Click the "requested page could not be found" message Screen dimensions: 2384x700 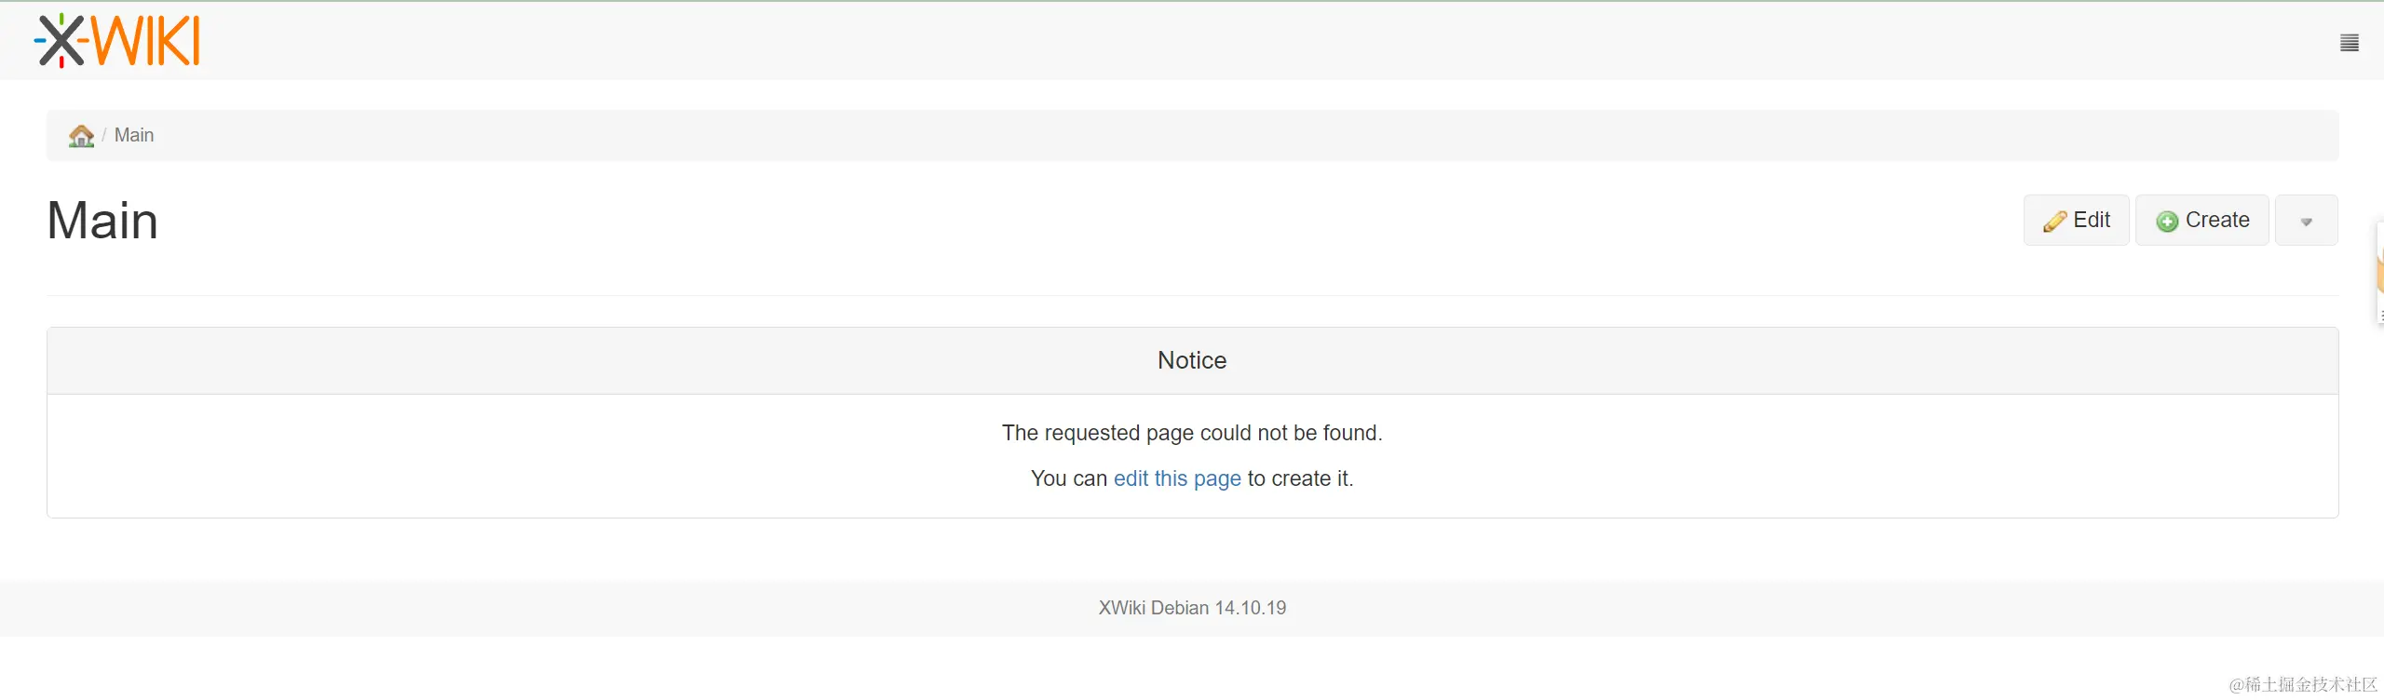[1192, 433]
